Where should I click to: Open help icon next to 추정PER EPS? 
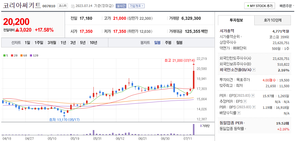(245, 101)
